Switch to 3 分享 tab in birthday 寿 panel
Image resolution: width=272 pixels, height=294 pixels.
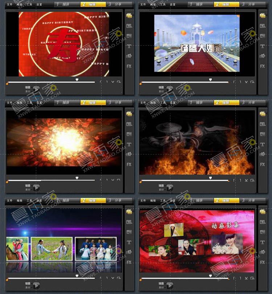(x=119, y=4)
